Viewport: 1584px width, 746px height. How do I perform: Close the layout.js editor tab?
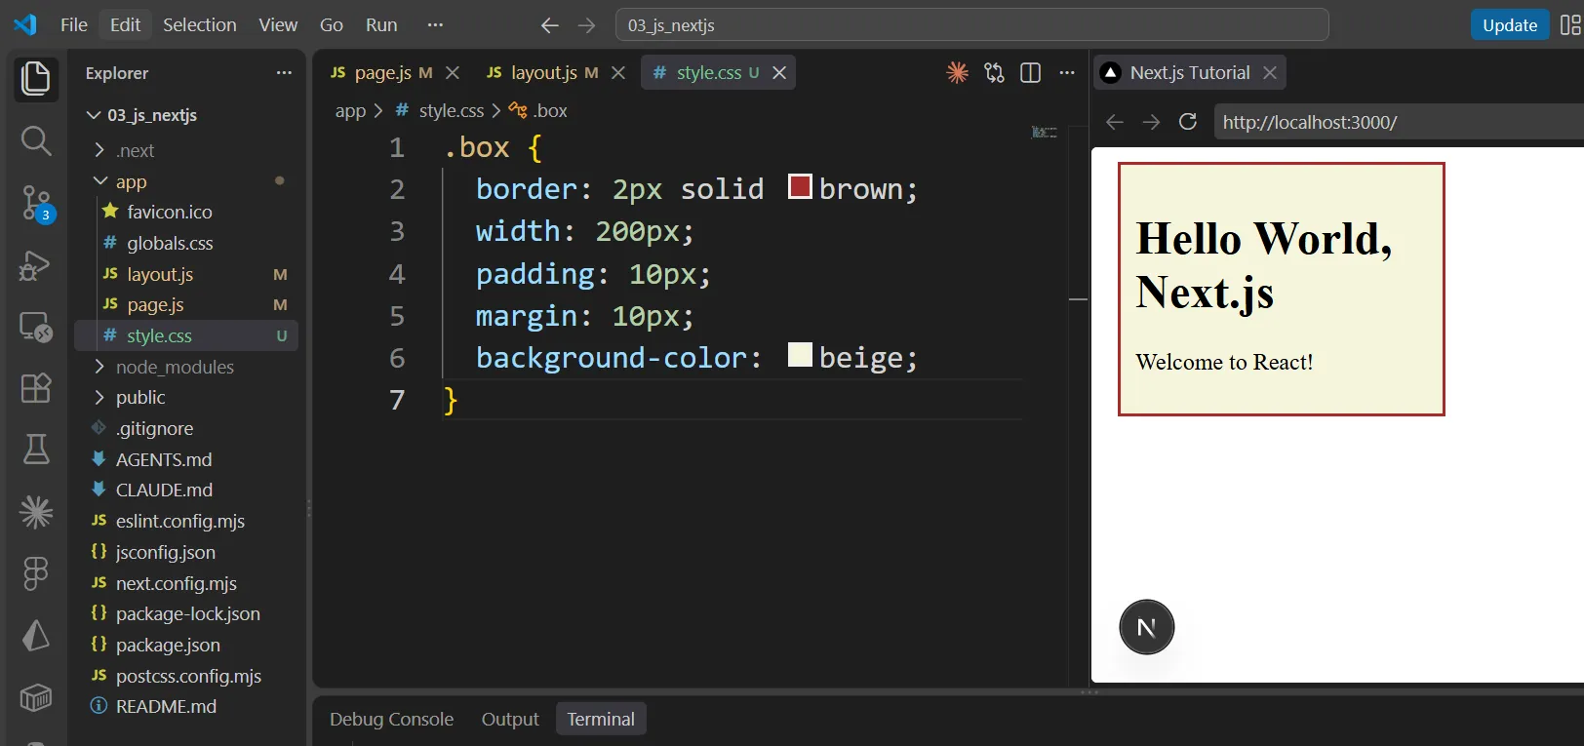point(618,72)
